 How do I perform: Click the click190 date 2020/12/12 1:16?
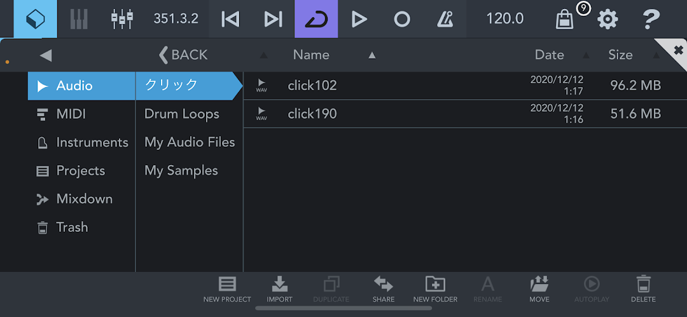557,114
